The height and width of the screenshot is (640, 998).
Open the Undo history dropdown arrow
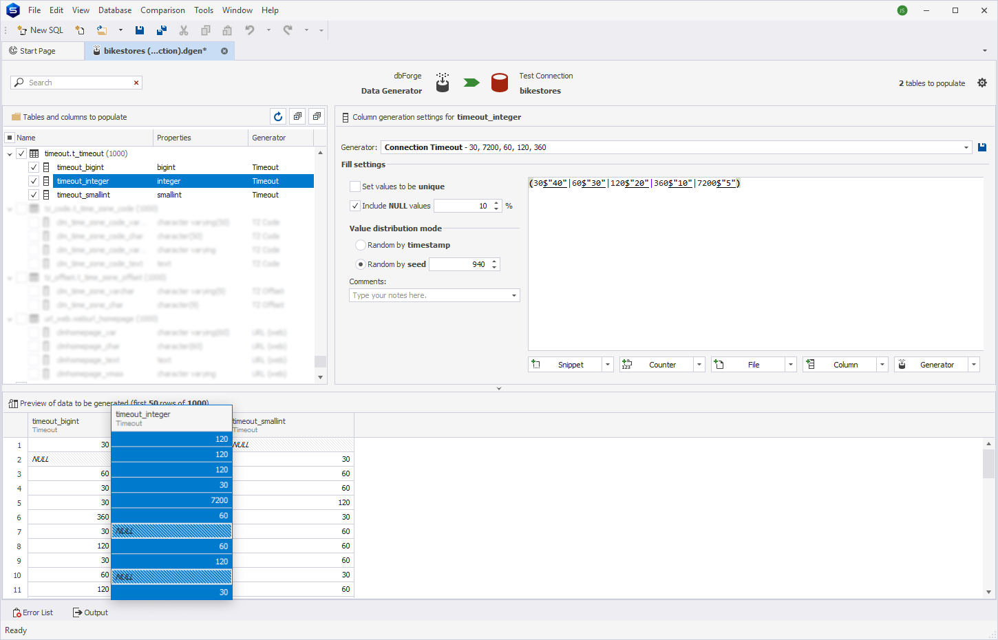pyautogui.click(x=268, y=30)
